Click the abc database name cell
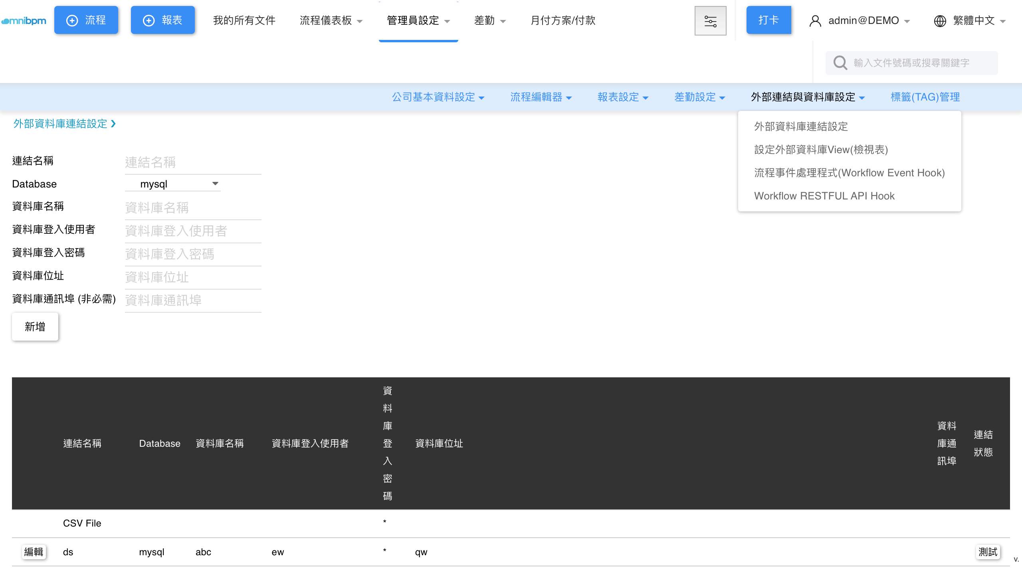Image resolution: width=1022 pixels, height=568 pixels. [203, 552]
